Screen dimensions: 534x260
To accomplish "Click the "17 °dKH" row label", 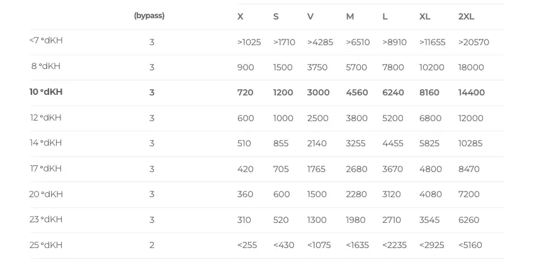I will coord(46,169).
